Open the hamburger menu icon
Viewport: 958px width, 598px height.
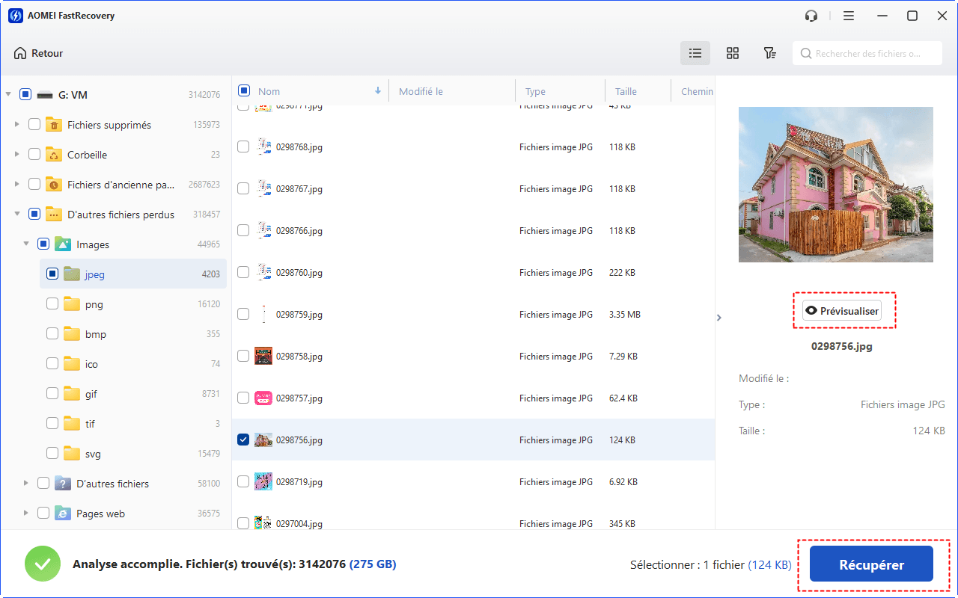(x=849, y=16)
